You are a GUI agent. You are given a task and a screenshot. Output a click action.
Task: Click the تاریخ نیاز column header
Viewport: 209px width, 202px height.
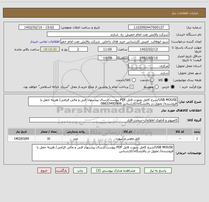coord(21,132)
